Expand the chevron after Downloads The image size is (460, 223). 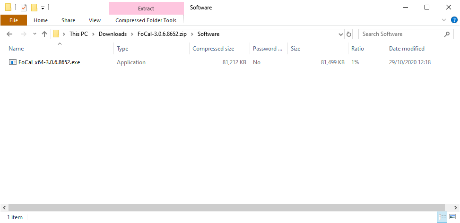point(132,34)
